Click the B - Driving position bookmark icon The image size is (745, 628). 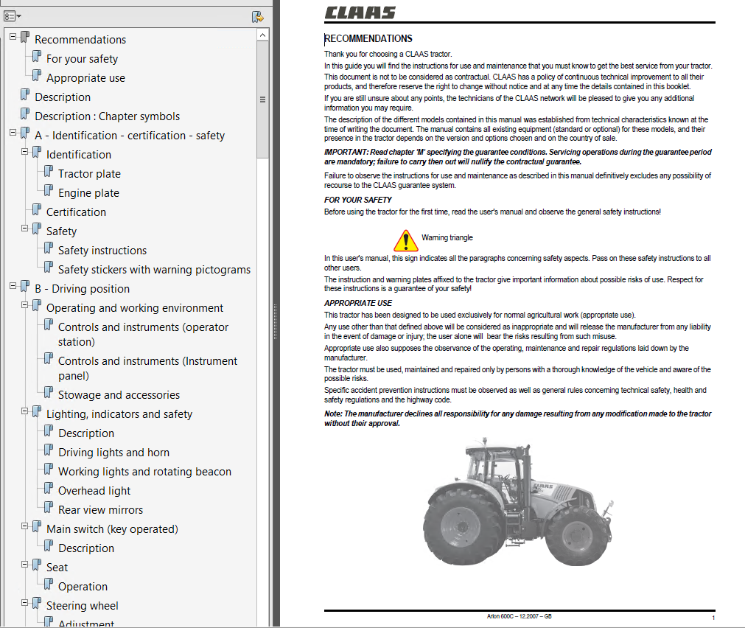25,286
